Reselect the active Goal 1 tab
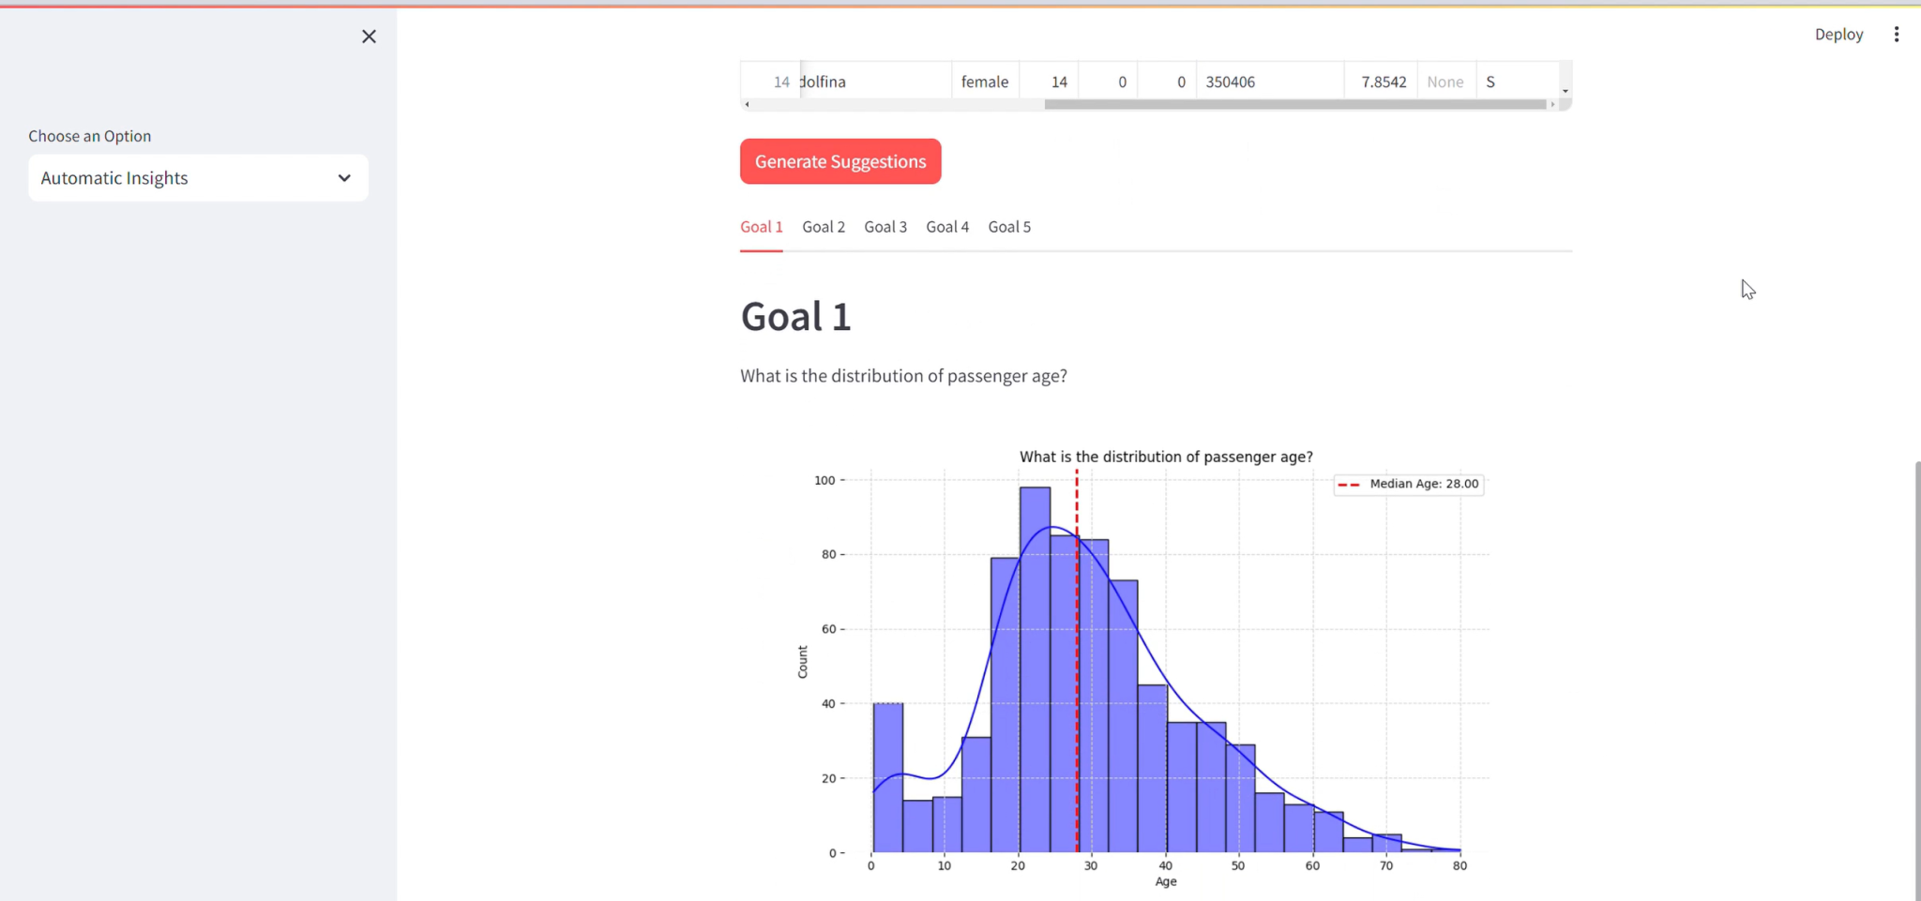 pos(761,226)
